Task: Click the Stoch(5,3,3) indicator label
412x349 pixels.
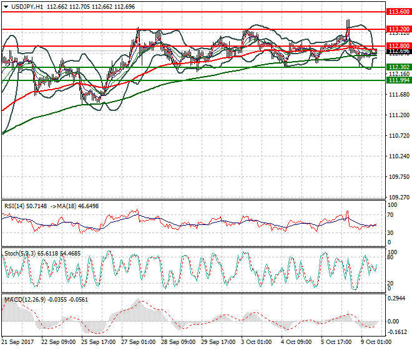Action: pos(20,254)
